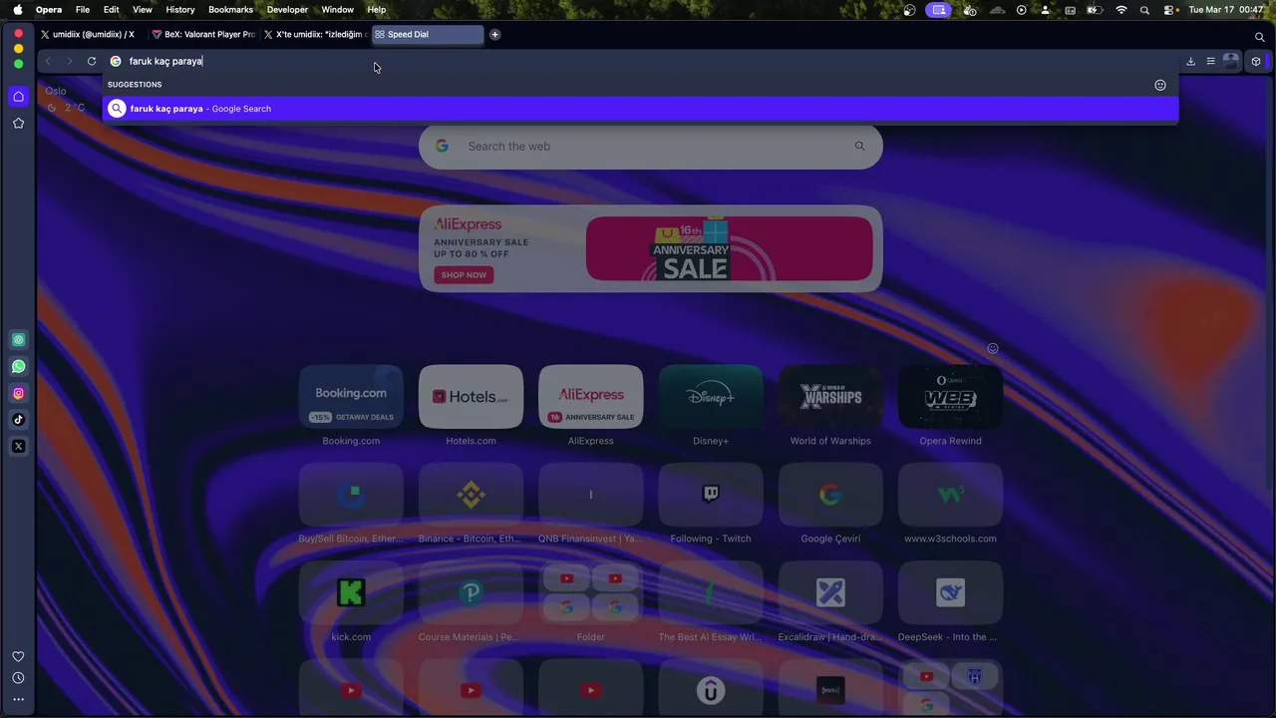Open the Downloads icon in the toolbar
The height and width of the screenshot is (718, 1276).
pyautogui.click(x=1190, y=61)
